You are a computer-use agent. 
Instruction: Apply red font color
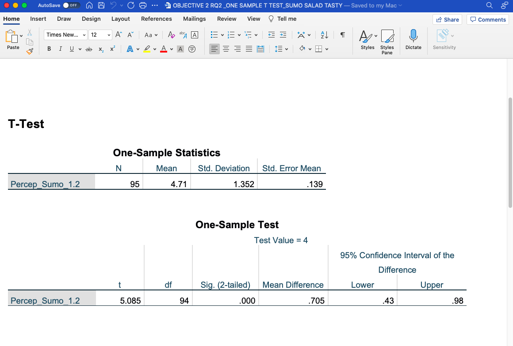click(164, 49)
